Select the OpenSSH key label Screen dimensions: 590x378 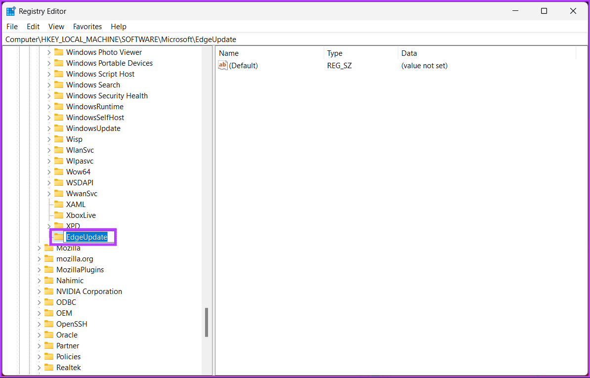[x=72, y=324]
